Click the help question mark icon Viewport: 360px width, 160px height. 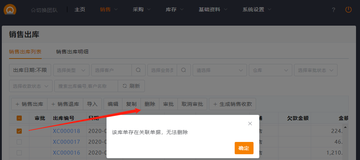coord(334,10)
